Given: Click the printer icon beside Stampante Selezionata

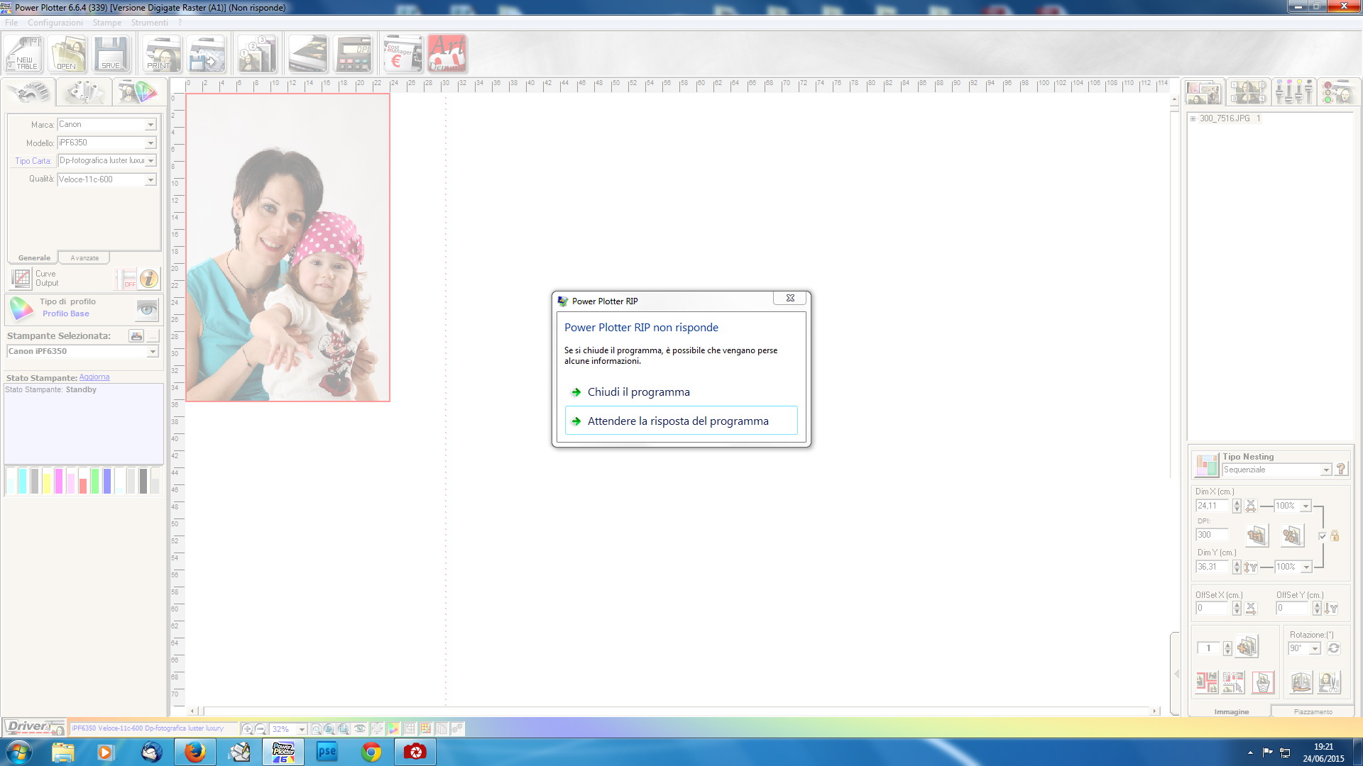Looking at the screenshot, I should click(136, 336).
